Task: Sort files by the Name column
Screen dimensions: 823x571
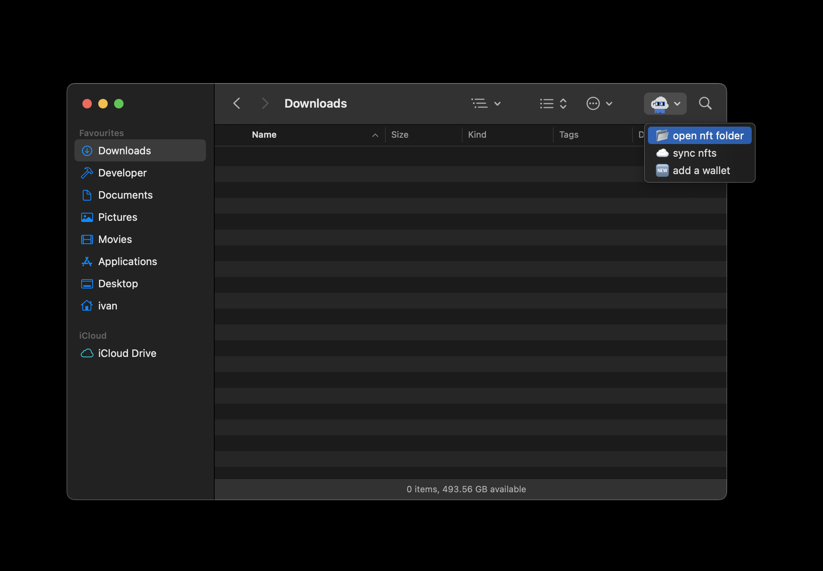Action: pyautogui.click(x=264, y=135)
